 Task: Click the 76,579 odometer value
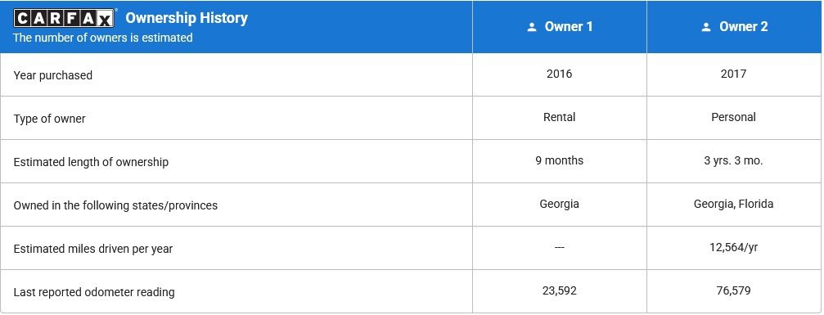734,290
